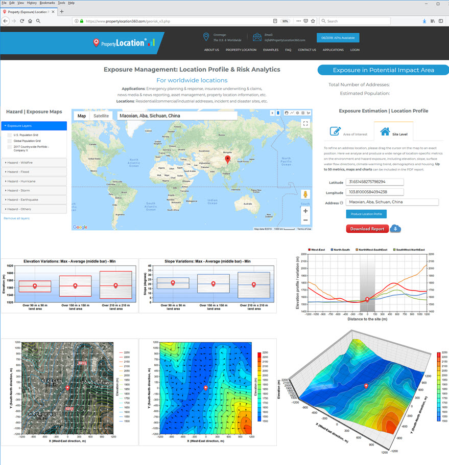
Task: Select the rectangle drawing tool on map
Action: pyautogui.click(x=303, y=113)
